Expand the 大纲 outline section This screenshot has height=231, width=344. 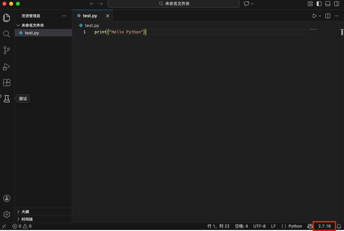pyautogui.click(x=25, y=212)
